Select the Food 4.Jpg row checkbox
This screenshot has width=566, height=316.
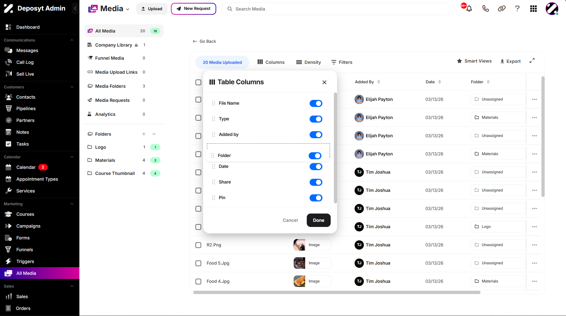pos(198,282)
